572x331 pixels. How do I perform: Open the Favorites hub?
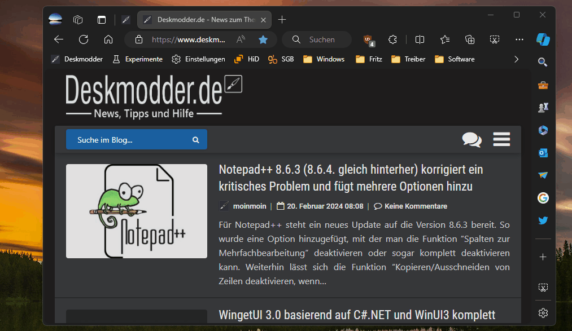point(445,39)
